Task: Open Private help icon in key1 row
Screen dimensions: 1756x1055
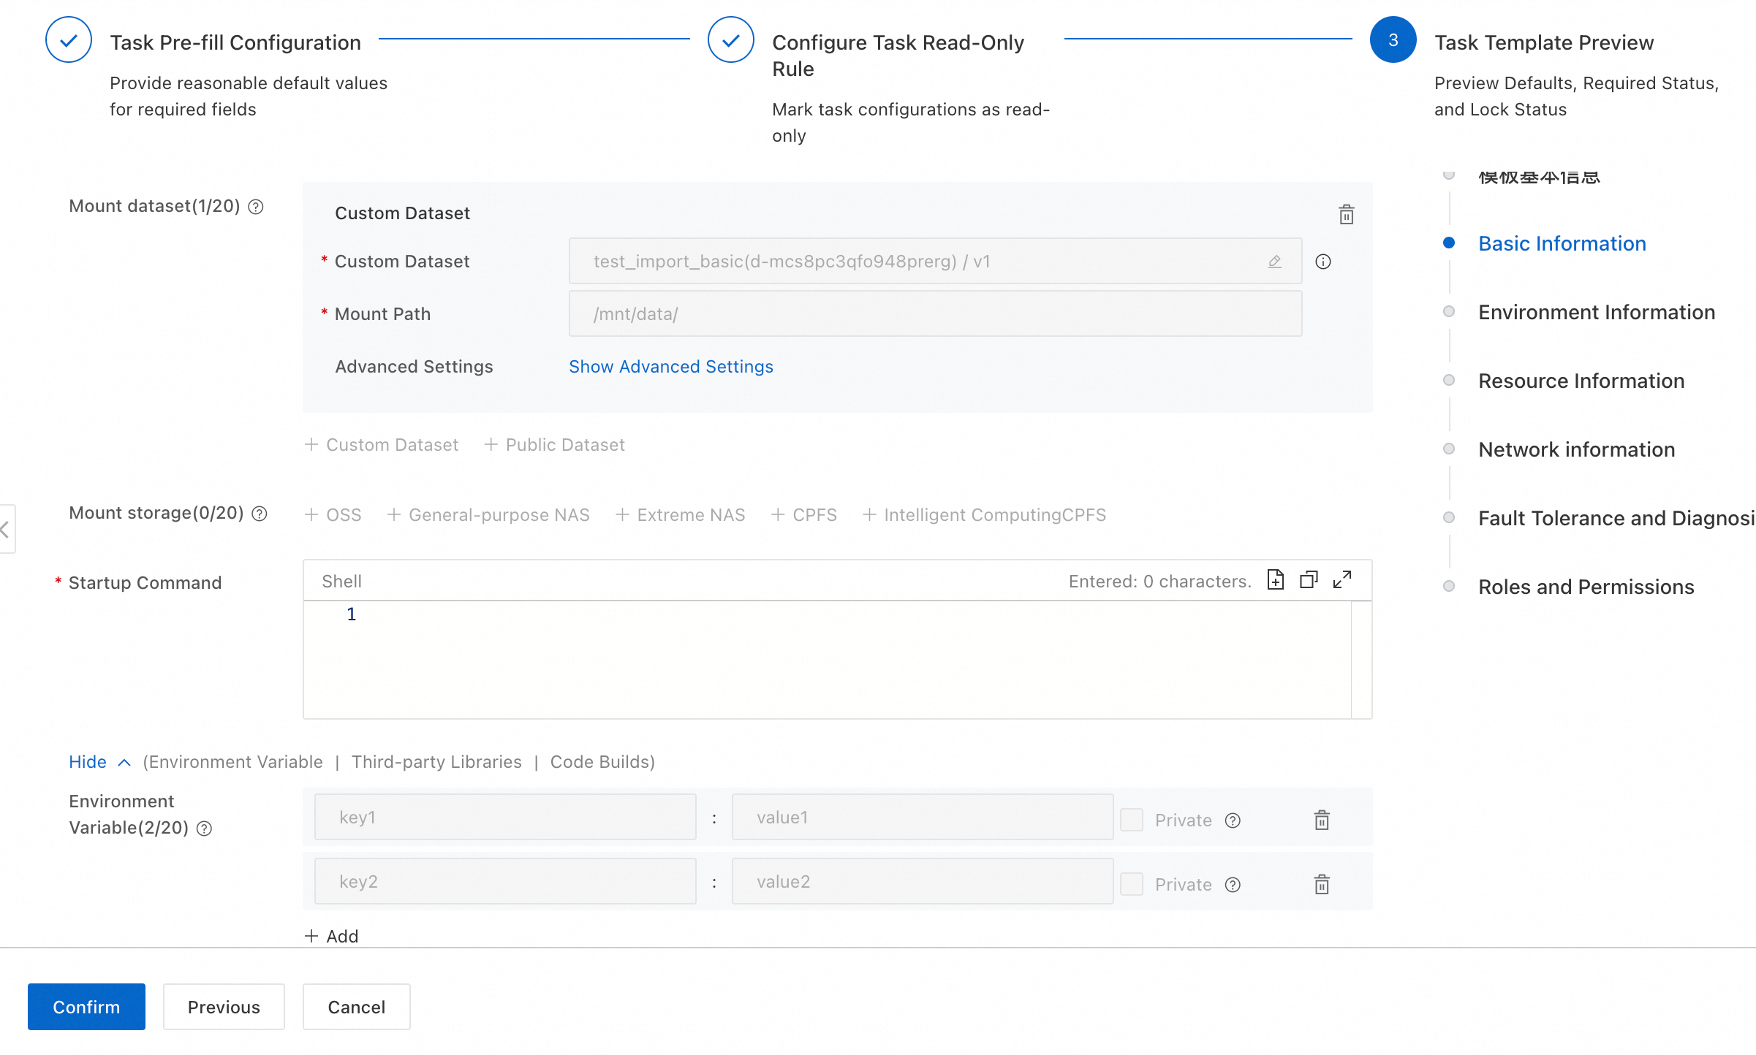Action: pyautogui.click(x=1233, y=820)
